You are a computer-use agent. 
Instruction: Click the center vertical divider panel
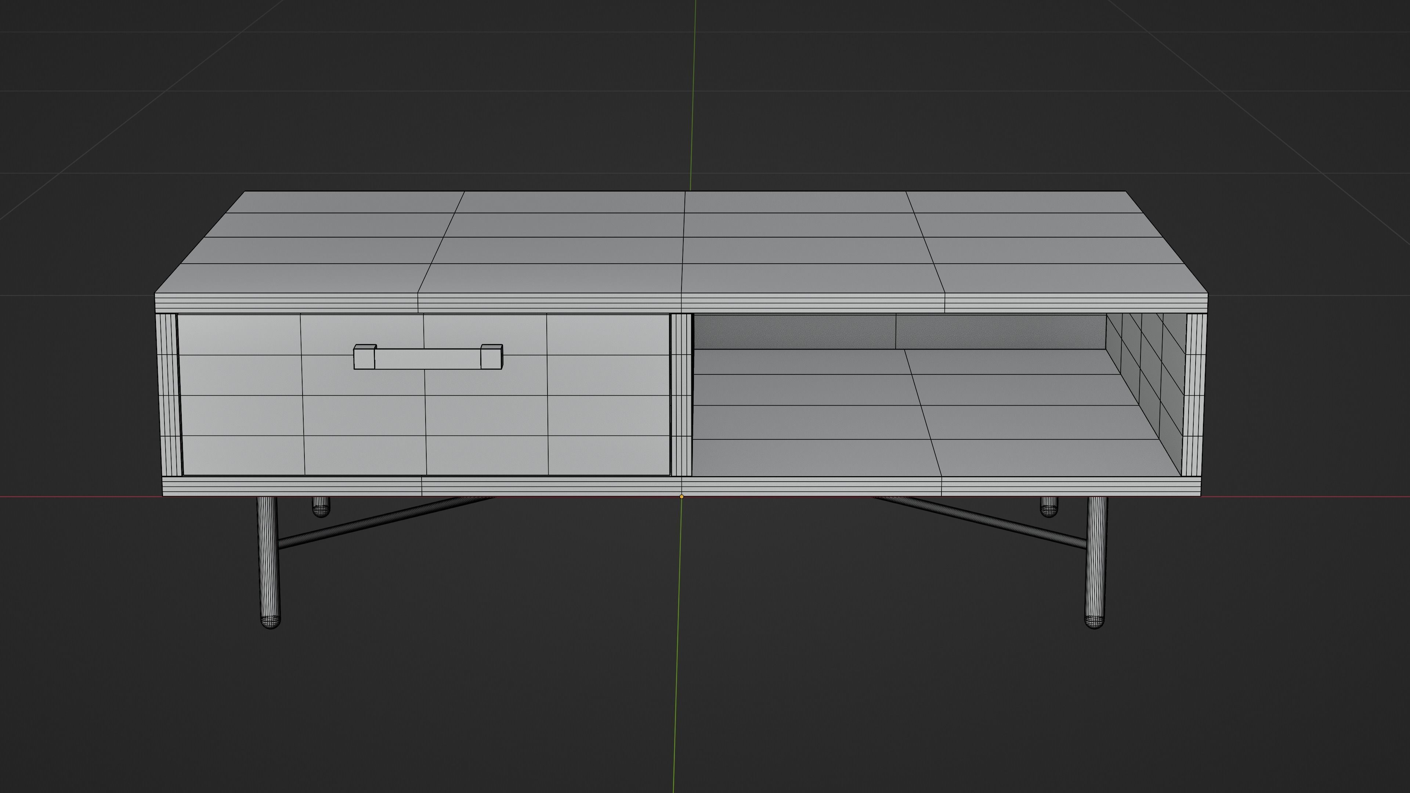coord(681,395)
